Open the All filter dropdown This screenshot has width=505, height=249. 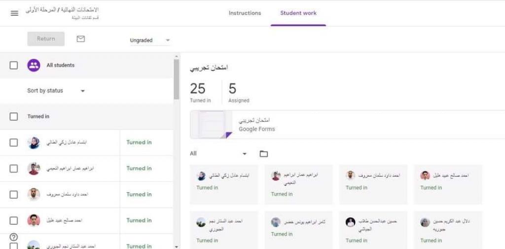coord(218,154)
